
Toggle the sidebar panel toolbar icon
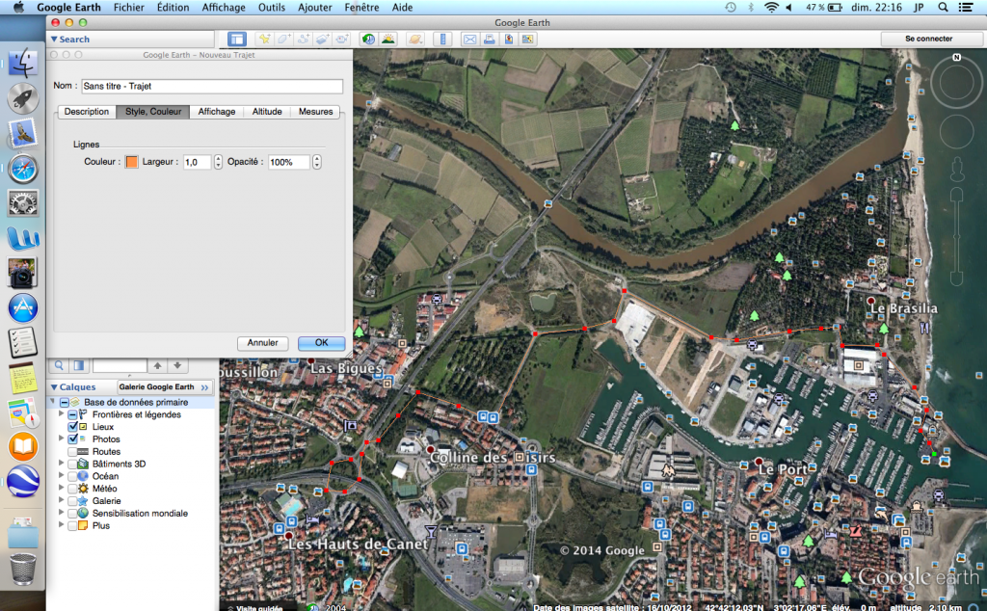pos(236,40)
